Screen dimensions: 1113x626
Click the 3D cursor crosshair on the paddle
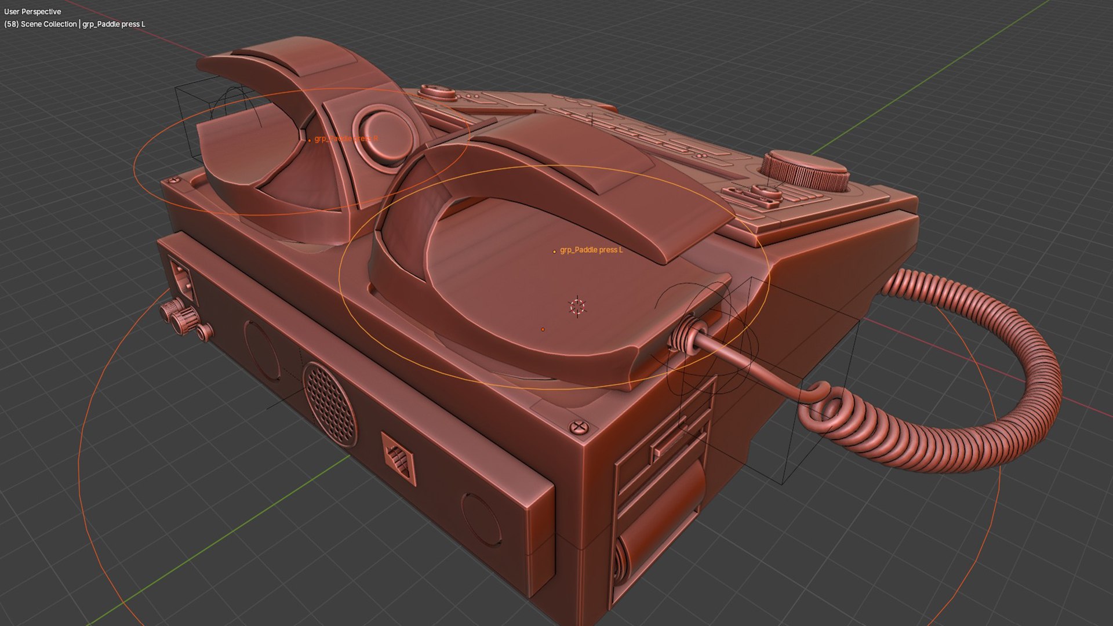(577, 306)
